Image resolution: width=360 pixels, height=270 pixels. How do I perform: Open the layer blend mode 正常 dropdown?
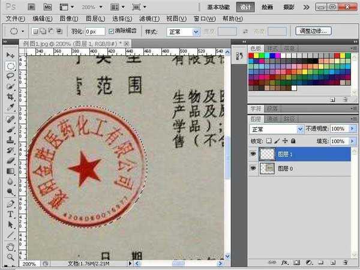[277, 129]
